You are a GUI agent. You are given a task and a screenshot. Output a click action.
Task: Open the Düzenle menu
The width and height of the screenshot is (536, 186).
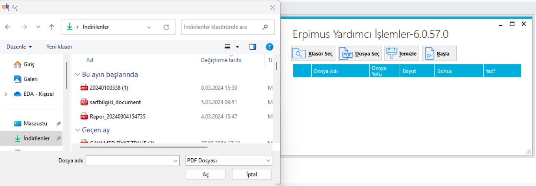coord(19,47)
